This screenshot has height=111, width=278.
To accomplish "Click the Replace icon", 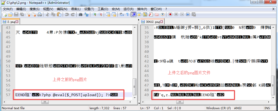I will coord(86,14).
